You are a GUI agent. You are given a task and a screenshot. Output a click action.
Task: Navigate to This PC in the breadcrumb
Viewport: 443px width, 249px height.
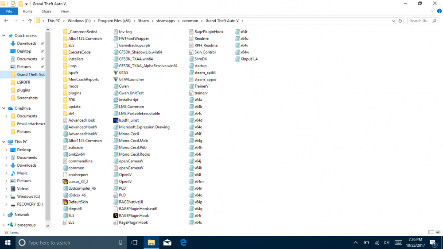click(x=54, y=21)
